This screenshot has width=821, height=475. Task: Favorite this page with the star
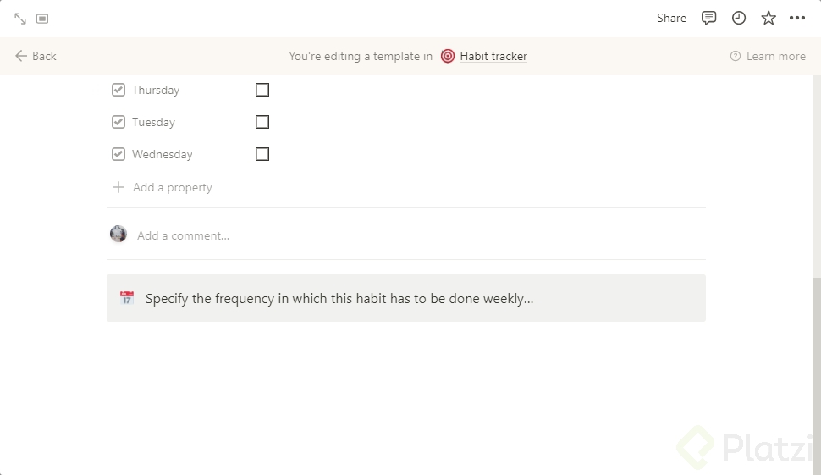769,18
